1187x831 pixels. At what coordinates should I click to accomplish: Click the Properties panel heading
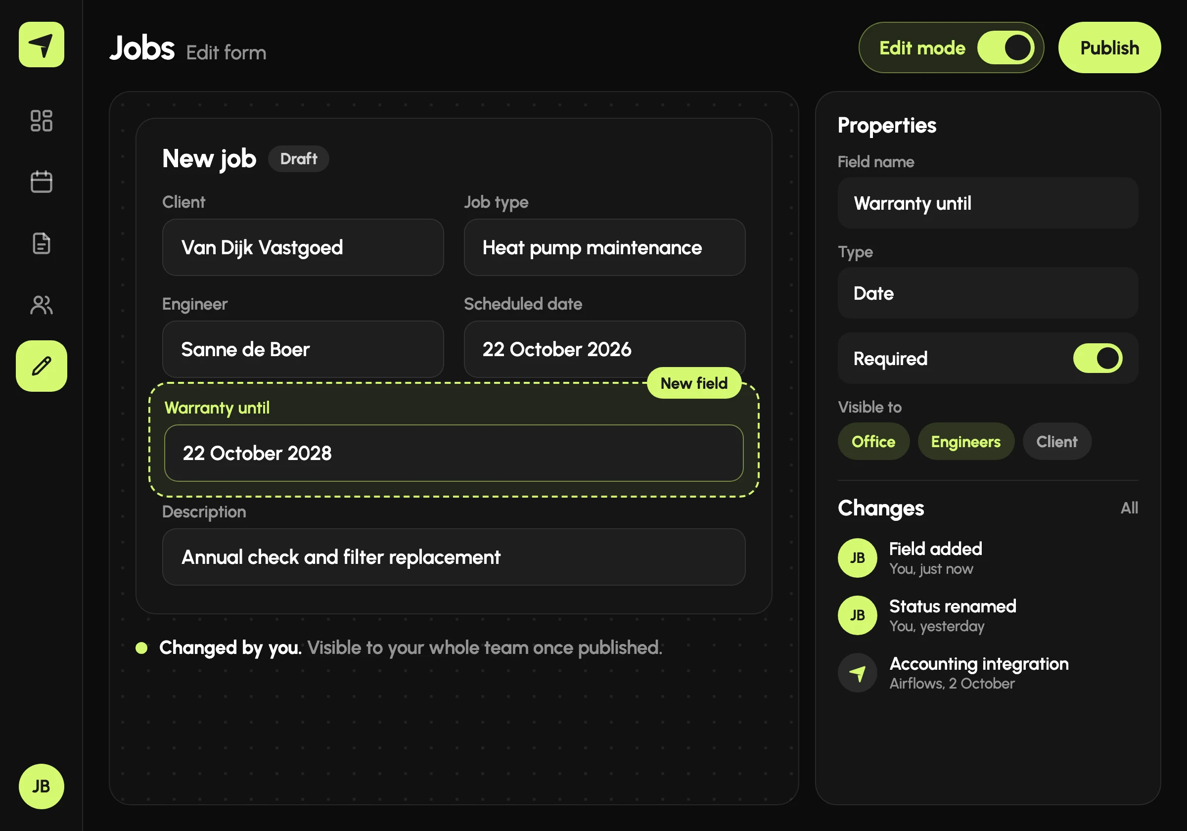(887, 126)
